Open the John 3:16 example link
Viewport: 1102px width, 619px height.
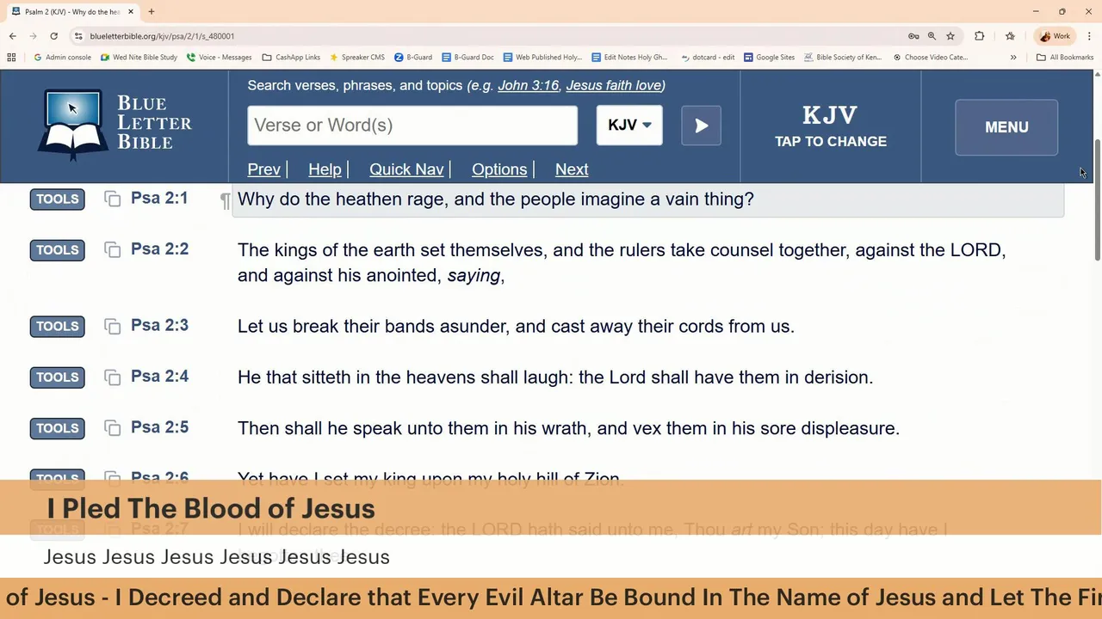[x=528, y=85]
